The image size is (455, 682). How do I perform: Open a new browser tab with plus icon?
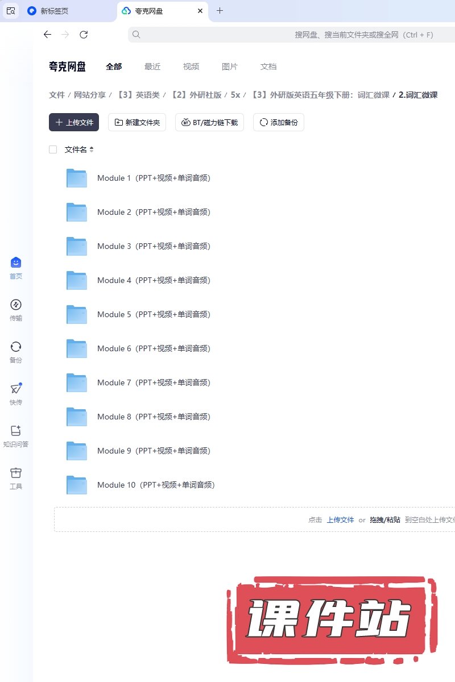coord(220,11)
